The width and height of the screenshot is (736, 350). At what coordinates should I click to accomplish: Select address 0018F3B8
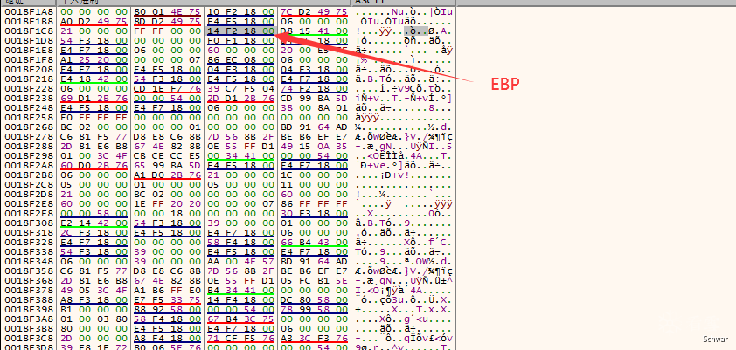[28, 329]
